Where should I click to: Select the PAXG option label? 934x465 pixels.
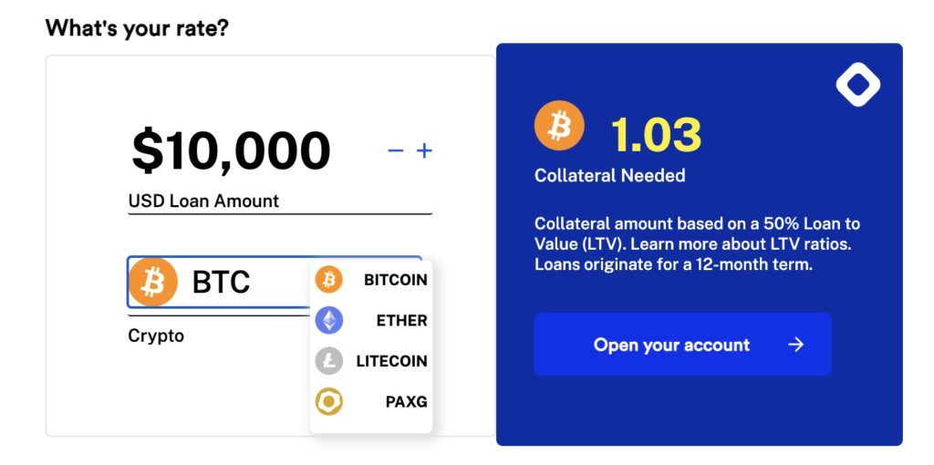point(406,401)
